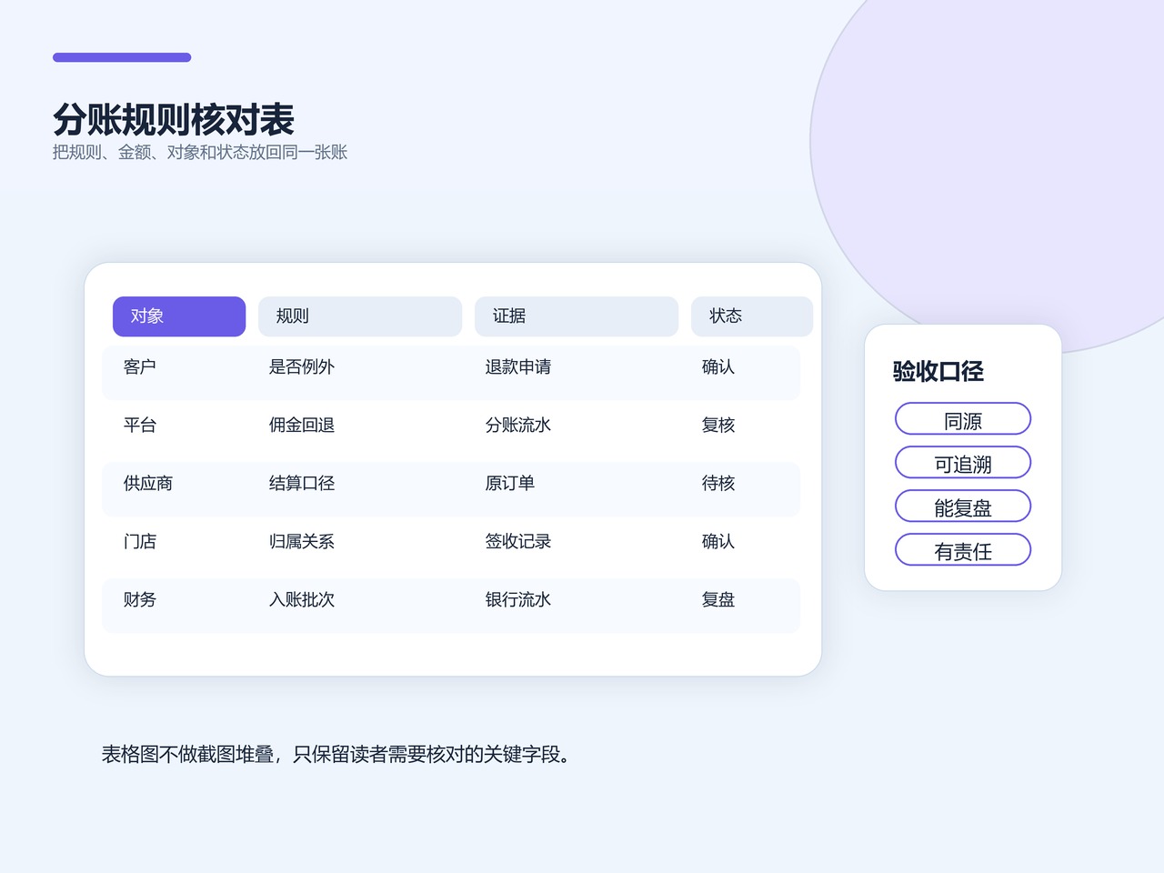Select the 平台 cell
This screenshot has height=873, width=1164.
click(x=140, y=425)
